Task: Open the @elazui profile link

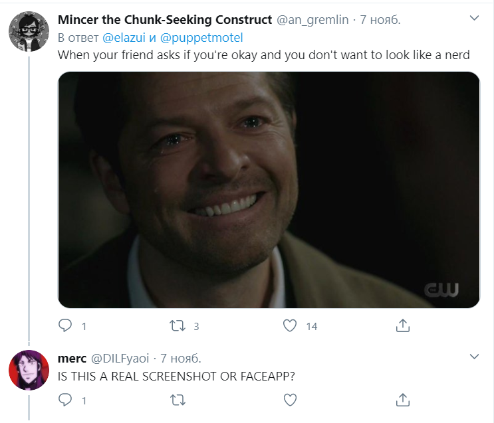Action: [x=124, y=38]
